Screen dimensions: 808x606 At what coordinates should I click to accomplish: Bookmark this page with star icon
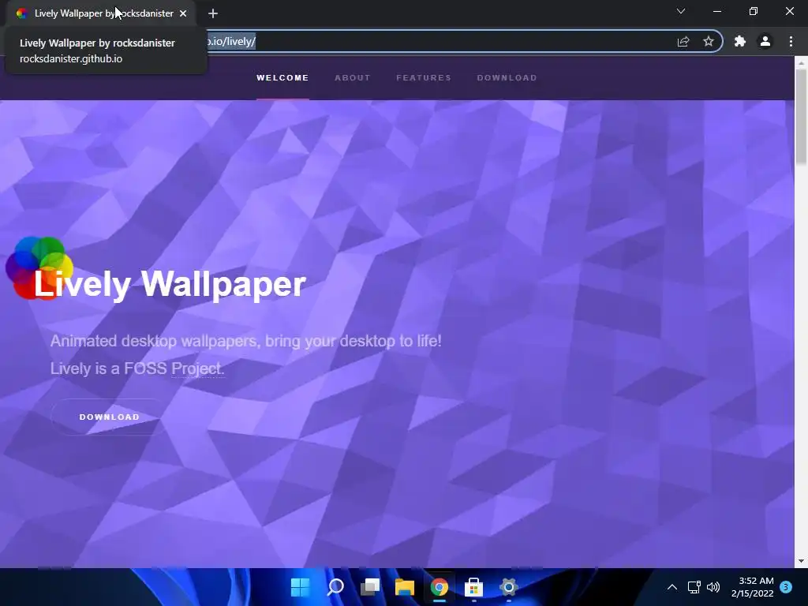(709, 41)
